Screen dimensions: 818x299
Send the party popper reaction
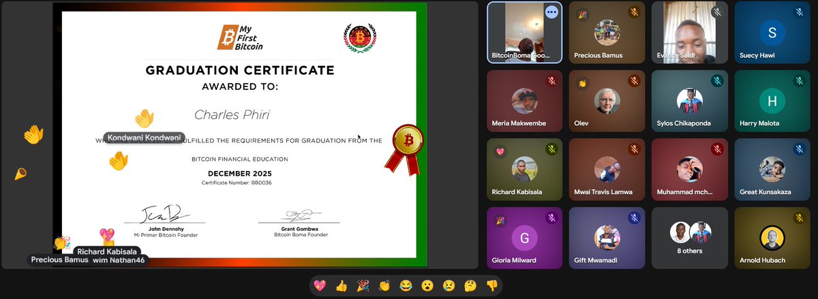click(363, 286)
